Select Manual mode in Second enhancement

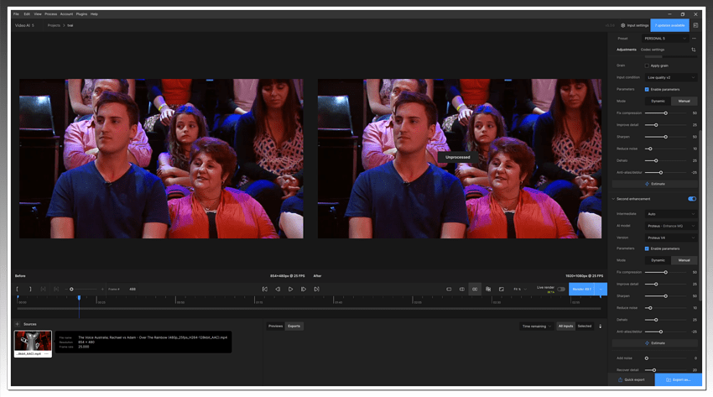click(x=684, y=260)
